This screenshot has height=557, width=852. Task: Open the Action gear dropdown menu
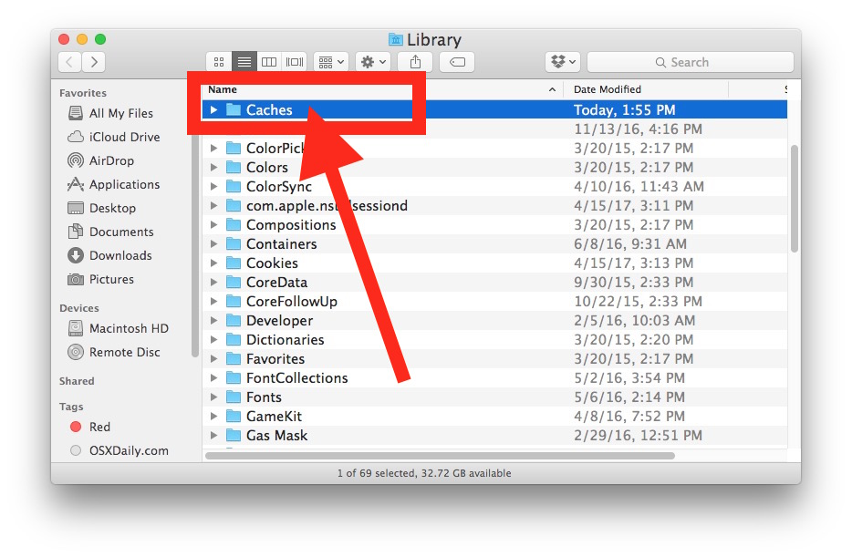374,62
